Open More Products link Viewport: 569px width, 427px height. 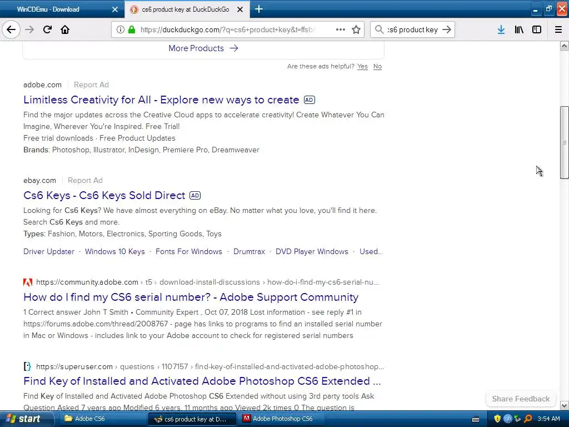pos(203,48)
